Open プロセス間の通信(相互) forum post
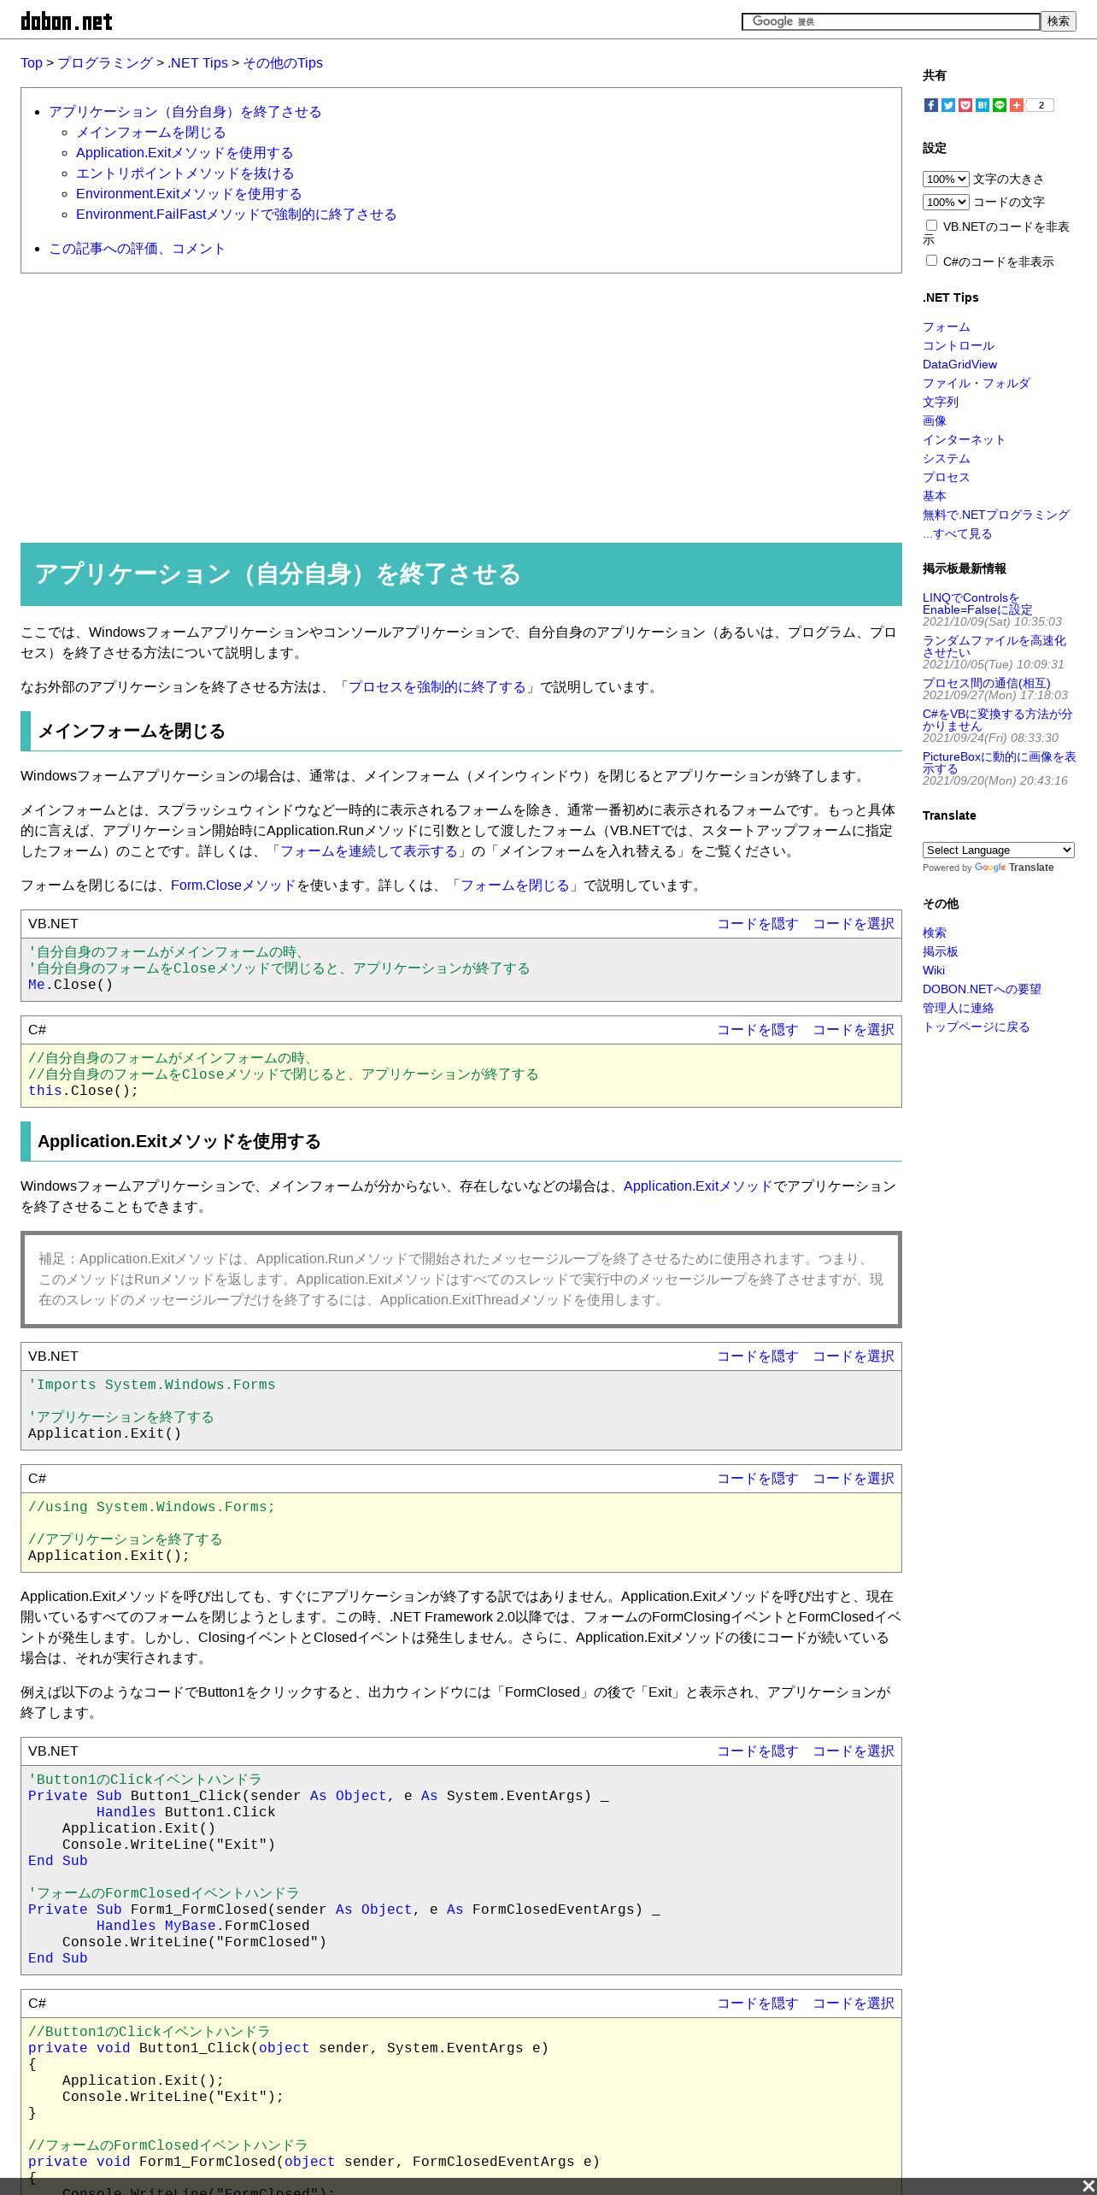Image resolution: width=1097 pixels, height=2195 pixels. (987, 683)
